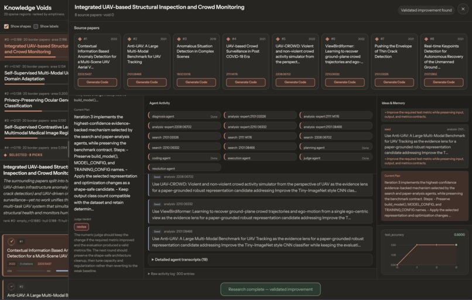Generate code for Anomalous Situation Detection paper
The image size is (472, 300).
[196, 82]
